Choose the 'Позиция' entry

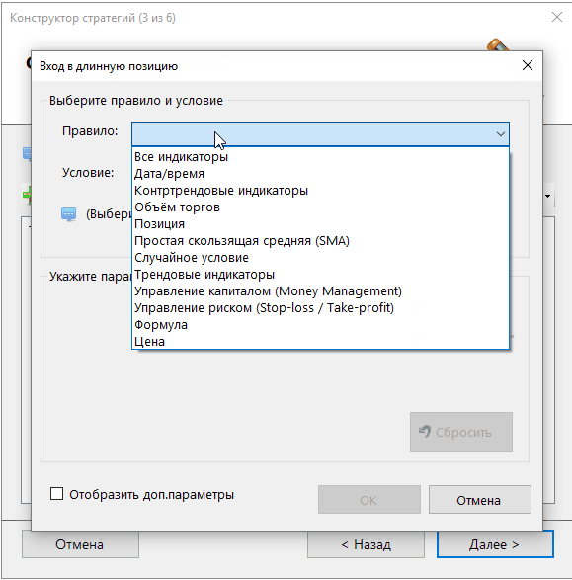[x=320, y=223]
